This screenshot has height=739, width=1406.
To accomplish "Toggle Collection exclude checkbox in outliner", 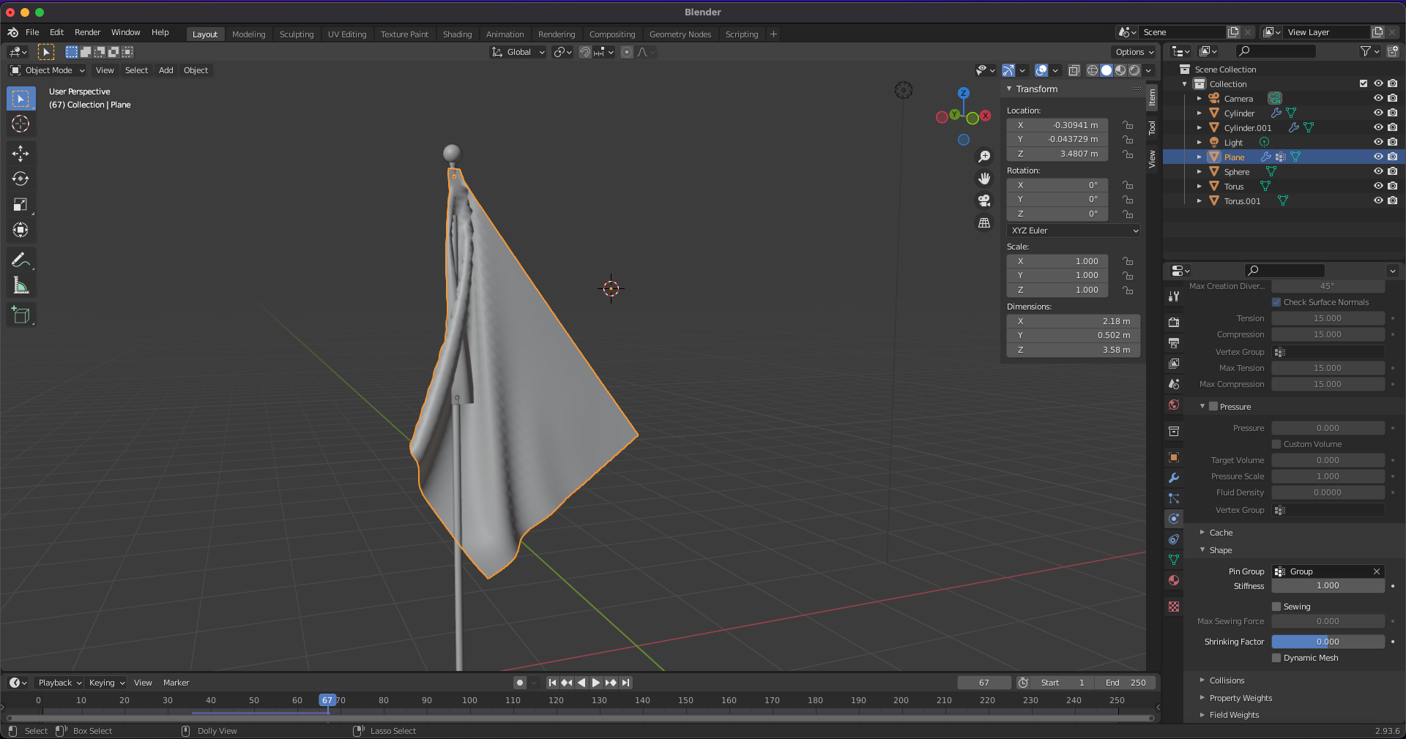I will click(1364, 83).
